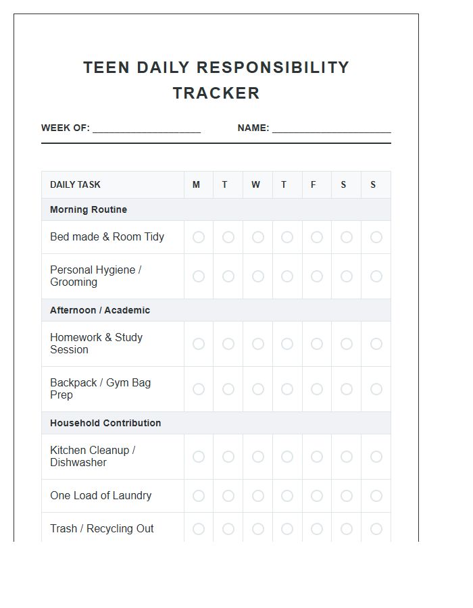The image size is (473, 608).
Task: Click the NAME blank line
Action: click(x=331, y=128)
